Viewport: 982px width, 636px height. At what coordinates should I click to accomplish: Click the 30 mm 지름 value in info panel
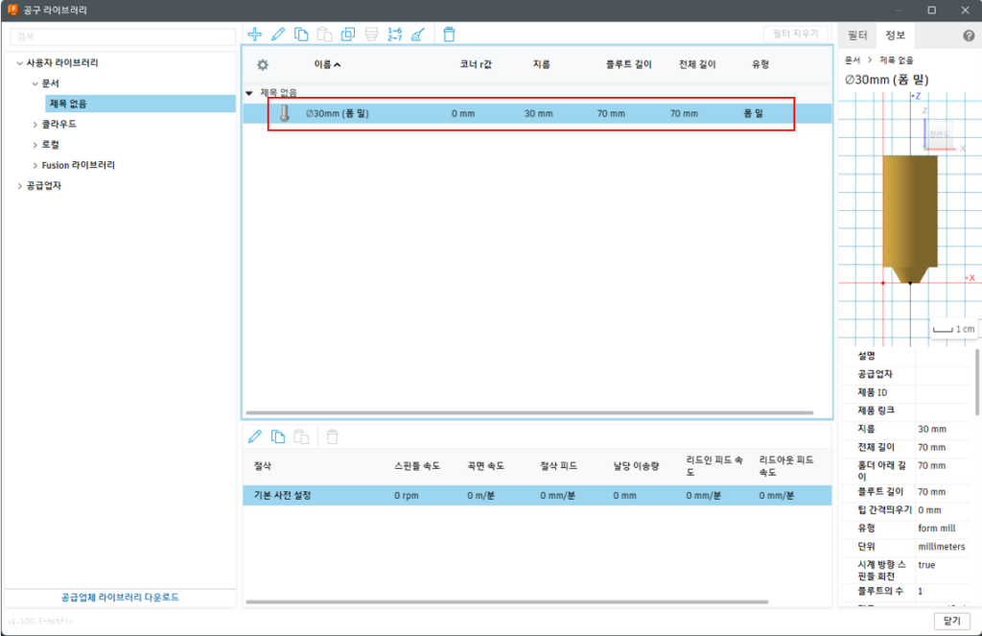point(932,429)
